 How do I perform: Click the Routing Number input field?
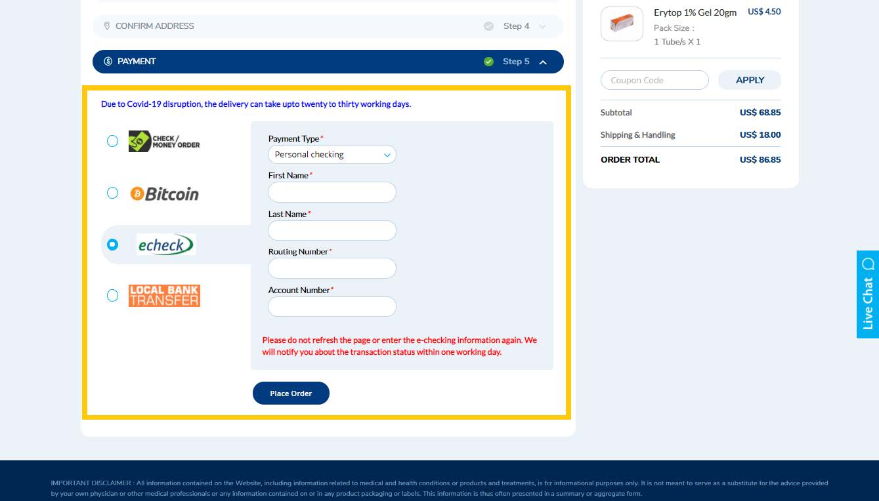pos(332,268)
